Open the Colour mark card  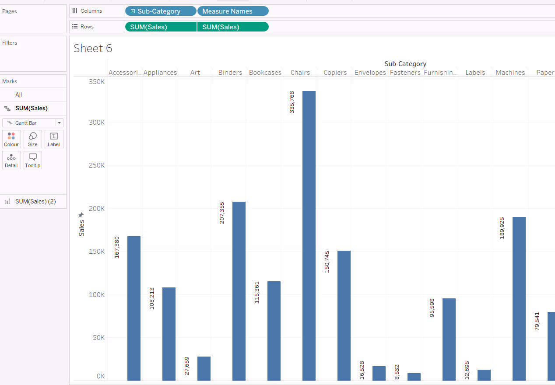point(11,139)
